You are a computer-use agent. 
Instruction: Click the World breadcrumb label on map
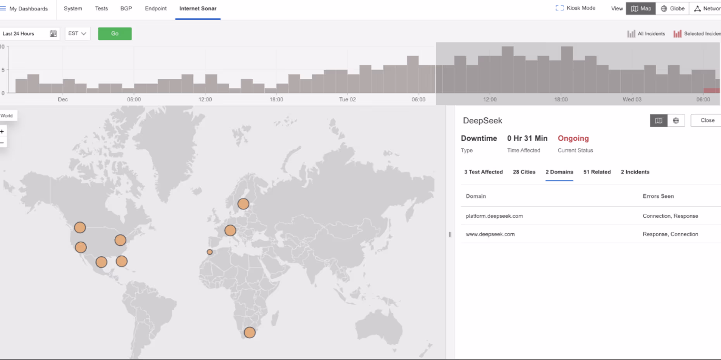coord(7,116)
